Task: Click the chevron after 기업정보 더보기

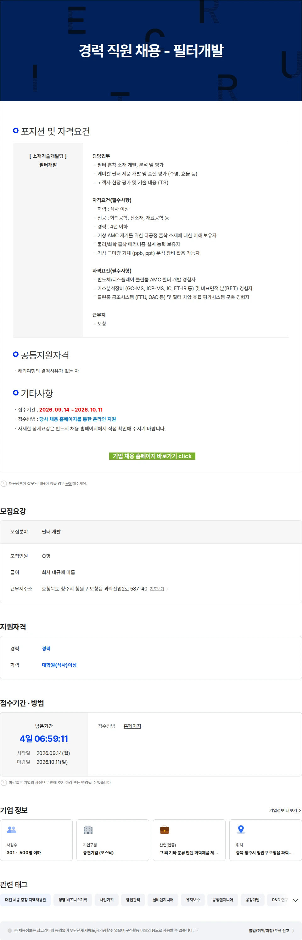Action: [x=299, y=810]
